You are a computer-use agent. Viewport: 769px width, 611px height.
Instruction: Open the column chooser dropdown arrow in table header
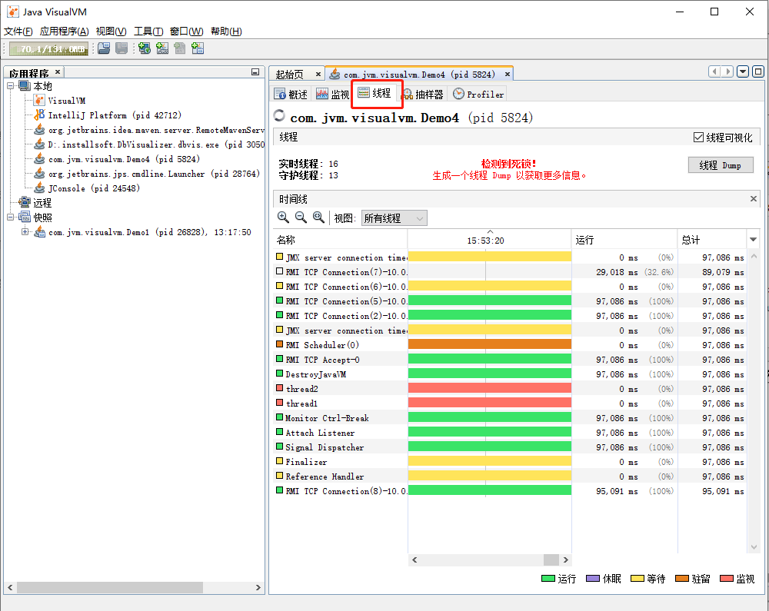[754, 240]
